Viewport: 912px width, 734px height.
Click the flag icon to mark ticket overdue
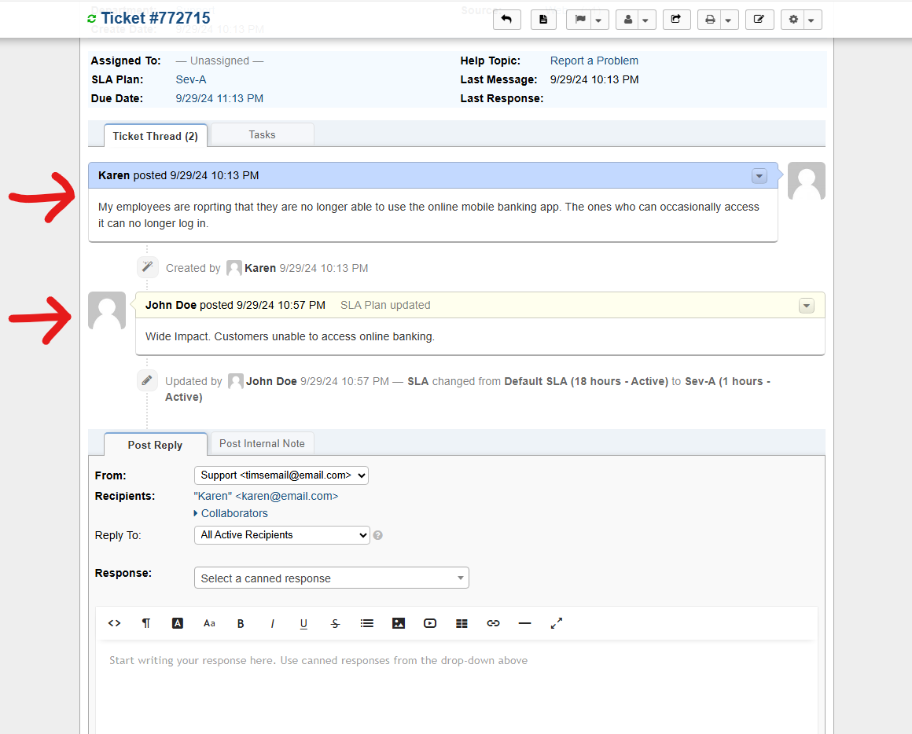581,19
